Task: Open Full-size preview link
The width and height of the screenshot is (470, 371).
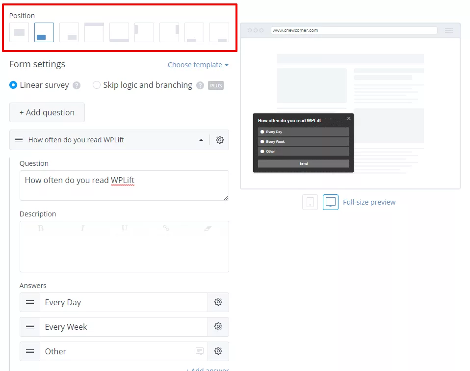Action: 369,202
